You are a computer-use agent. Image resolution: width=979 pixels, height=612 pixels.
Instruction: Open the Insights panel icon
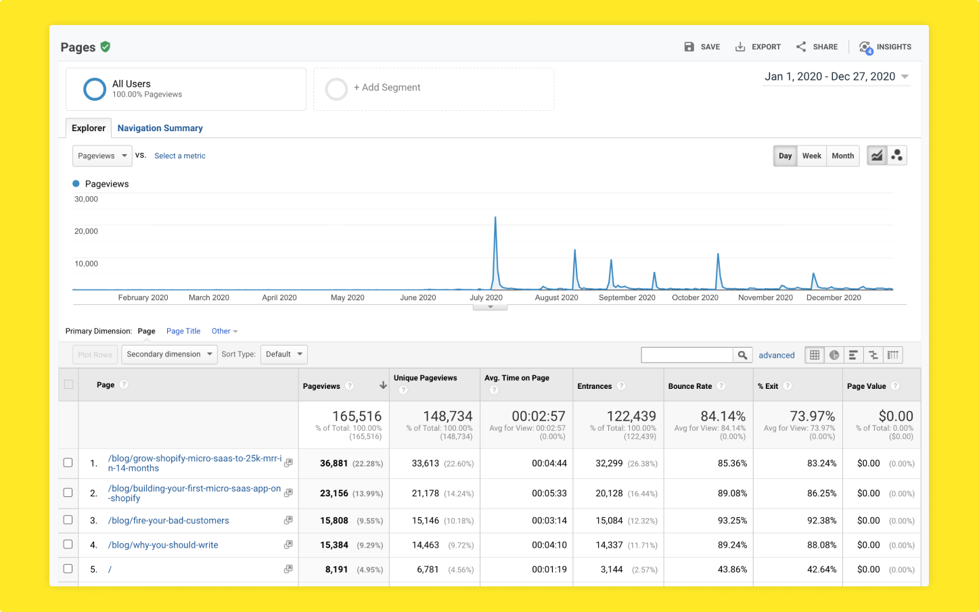(865, 47)
